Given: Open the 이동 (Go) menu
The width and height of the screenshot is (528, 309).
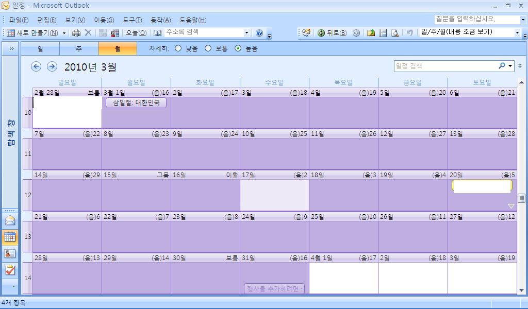Looking at the screenshot, I should click(104, 20).
